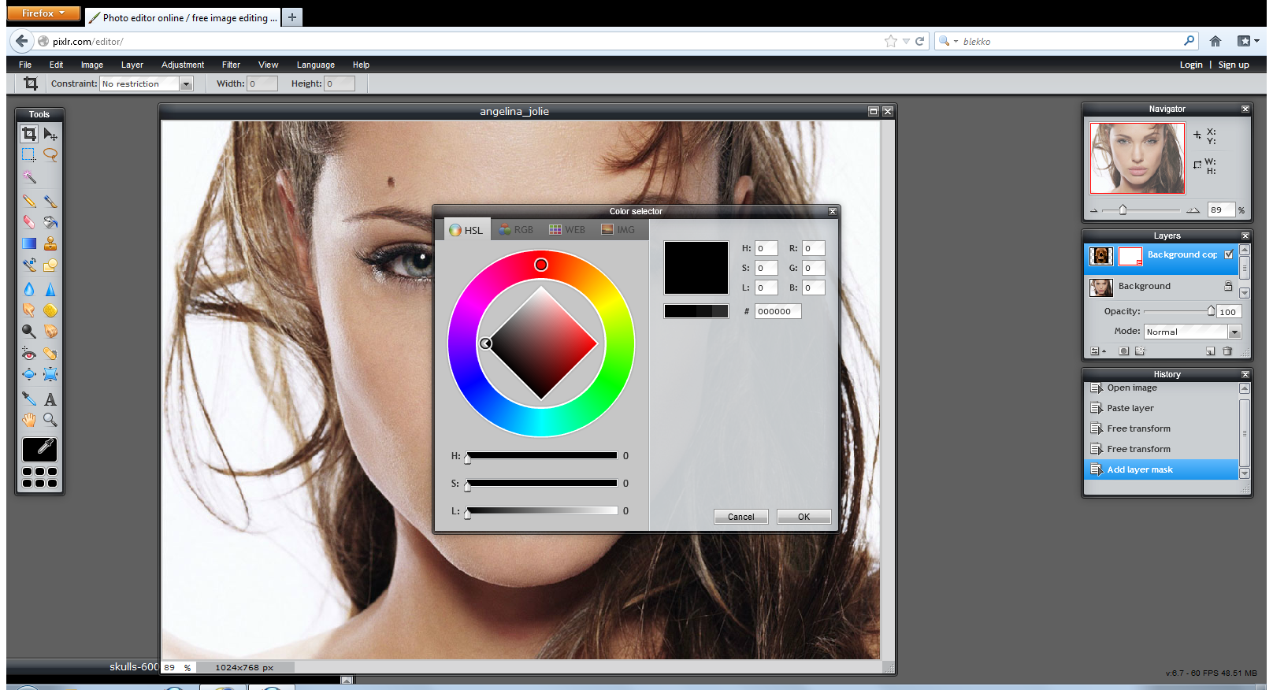
Task: Select the Eraser tool
Action: coord(29,222)
